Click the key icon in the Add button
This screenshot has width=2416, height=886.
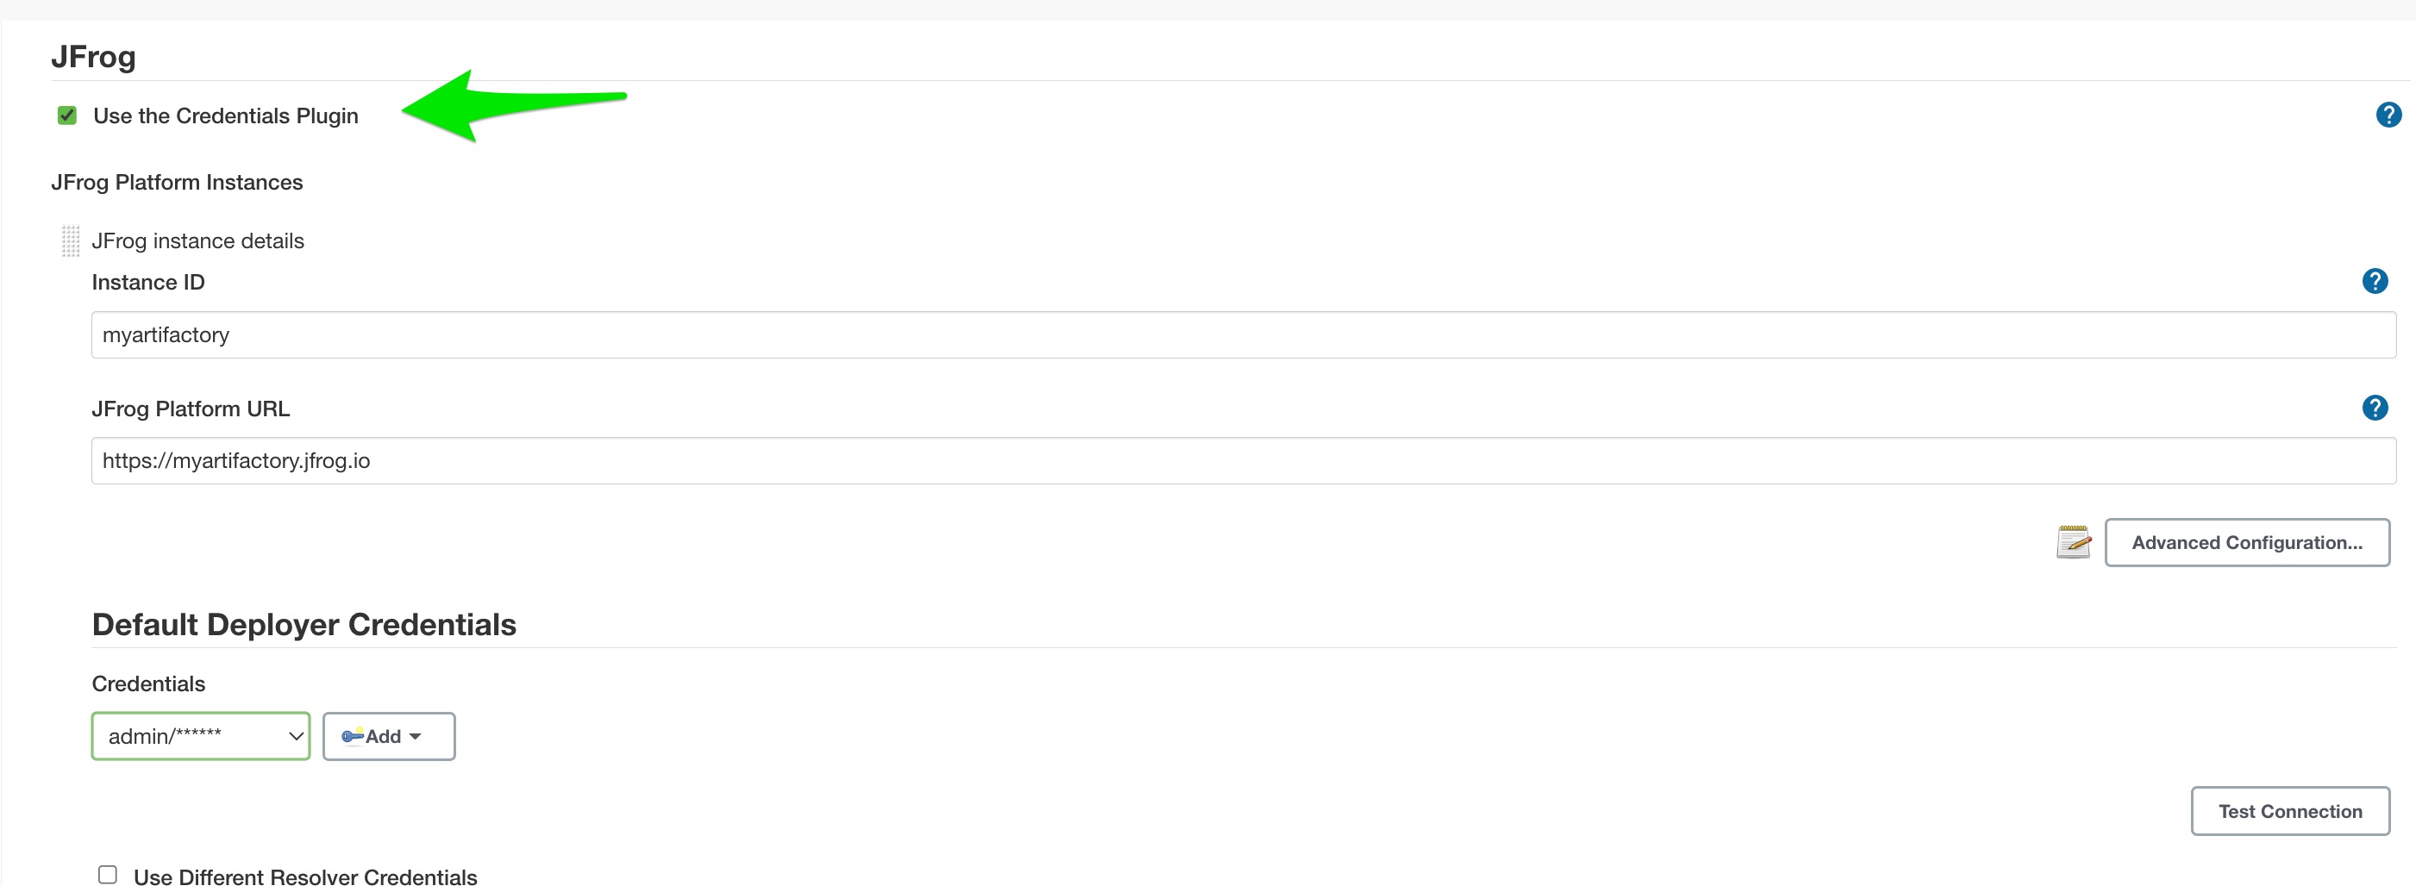[x=352, y=736]
